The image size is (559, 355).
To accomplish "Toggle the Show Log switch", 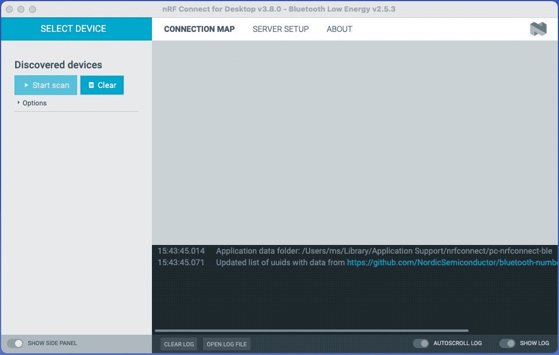I will point(507,343).
